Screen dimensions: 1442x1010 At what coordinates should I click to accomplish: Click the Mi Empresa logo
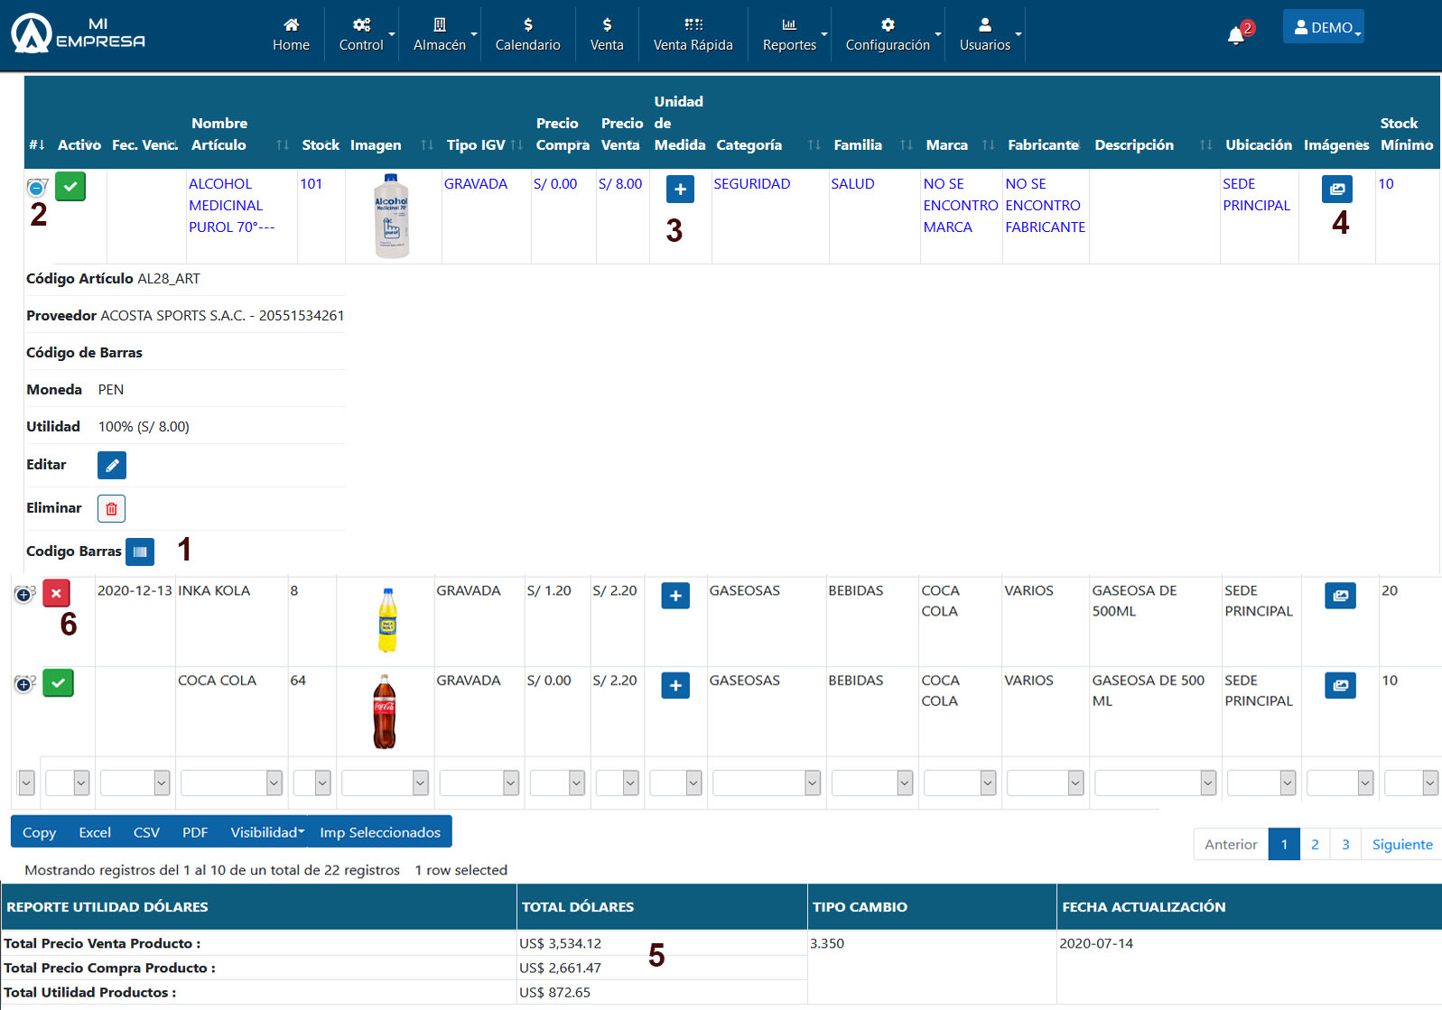click(78, 33)
